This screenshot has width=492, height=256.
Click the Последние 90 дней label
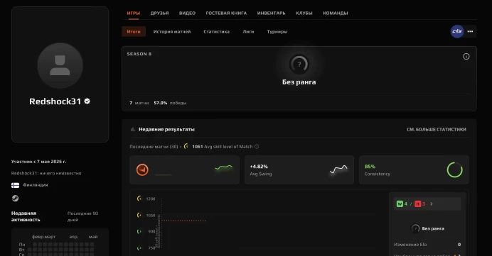83,216
